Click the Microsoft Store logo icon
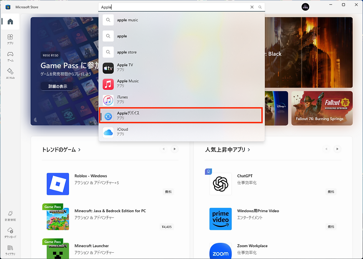This screenshot has height=259, width=363. pyautogui.click(x=8, y=7)
